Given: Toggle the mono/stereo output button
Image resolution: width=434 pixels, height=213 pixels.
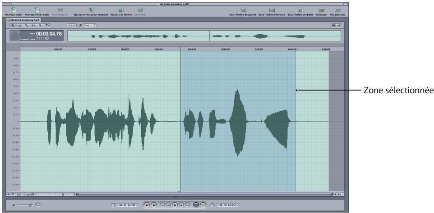Looking at the screenshot, I should pyautogui.click(x=37, y=205).
